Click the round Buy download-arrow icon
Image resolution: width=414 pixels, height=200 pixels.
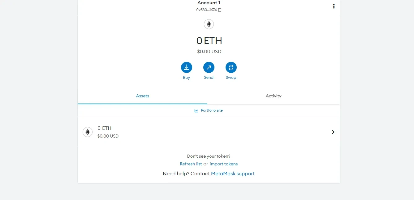click(186, 67)
